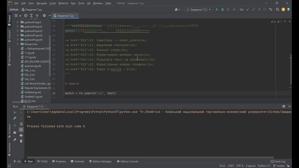Expand all items in Project tree
Viewport: 299px width, 168px height.
31,15
